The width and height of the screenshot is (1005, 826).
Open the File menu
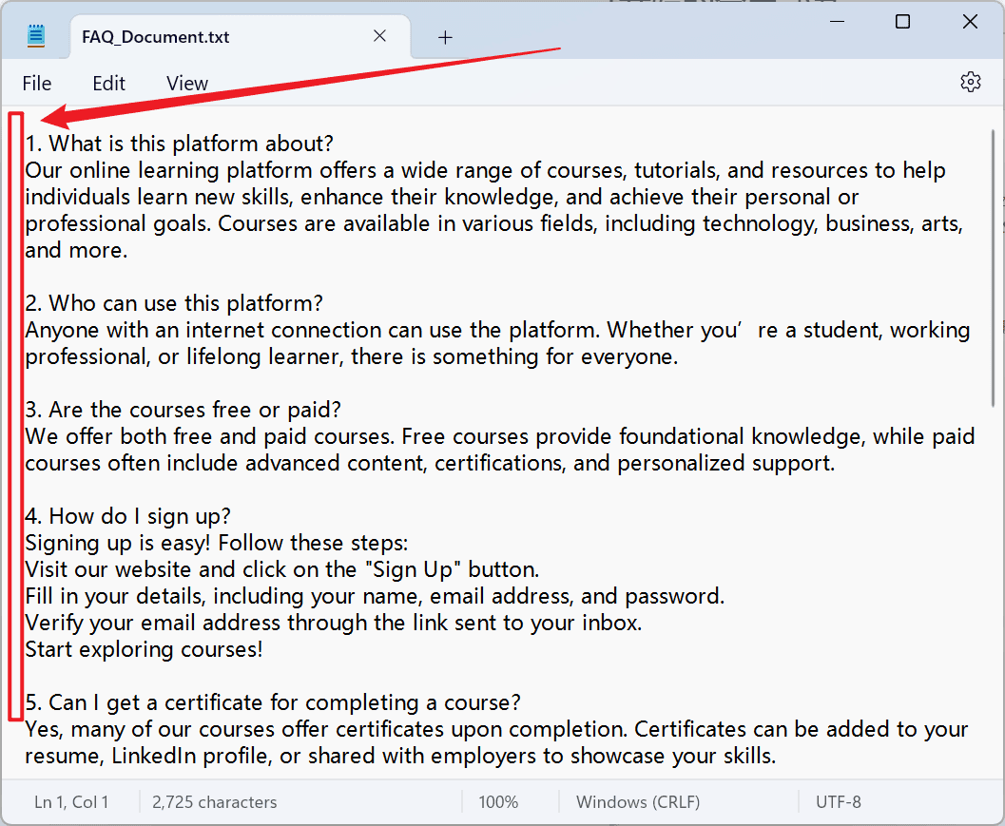coord(36,84)
